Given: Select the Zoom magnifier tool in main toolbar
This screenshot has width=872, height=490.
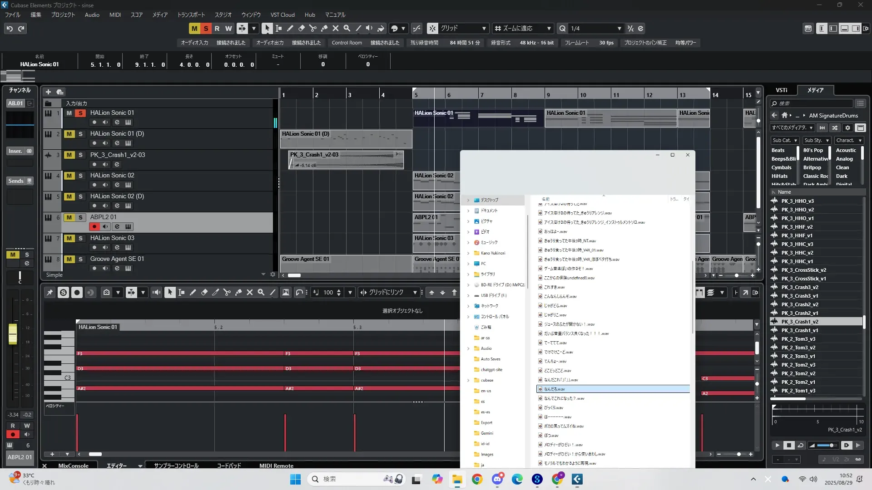Looking at the screenshot, I should click(347, 28).
